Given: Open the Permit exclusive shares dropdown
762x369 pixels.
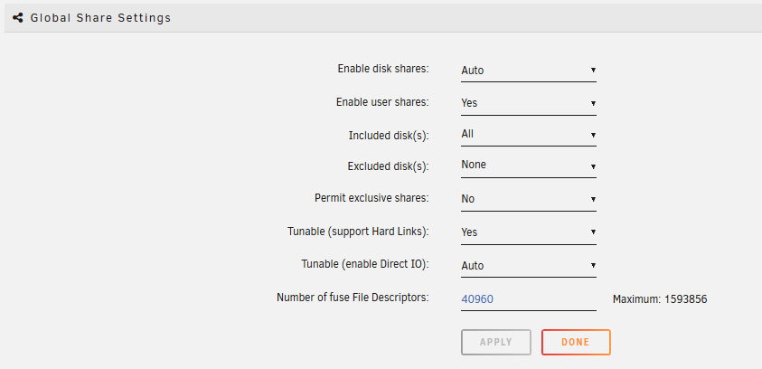Looking at the screenshot, I should [x=528, y=198].
